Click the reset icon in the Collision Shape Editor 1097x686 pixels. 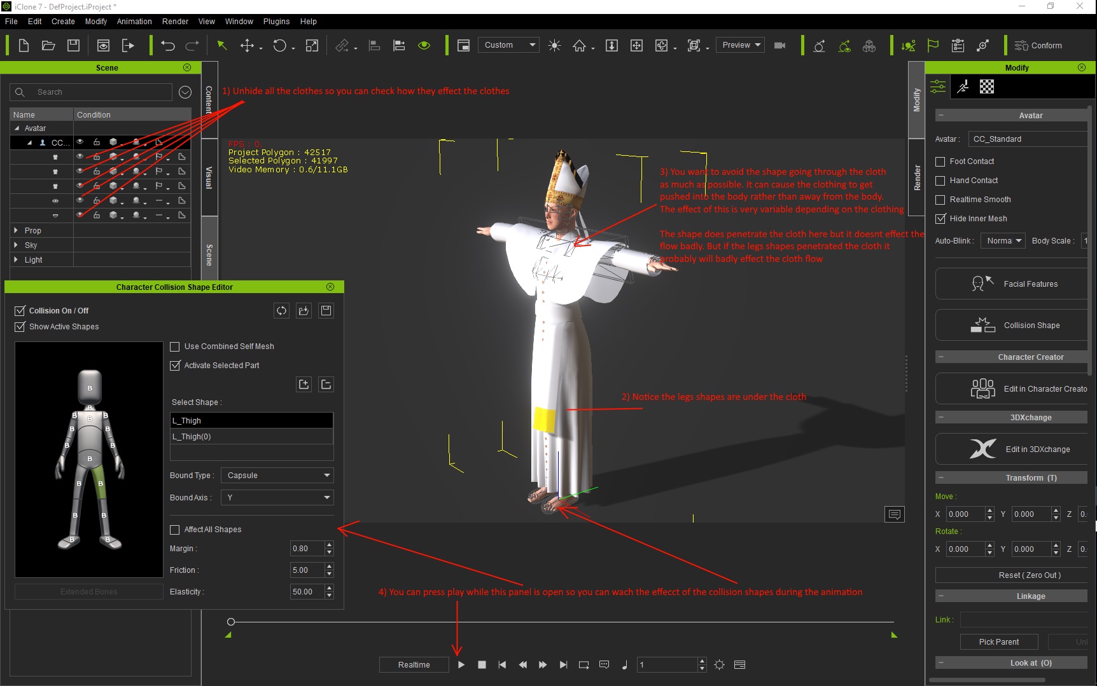(281, 310)
